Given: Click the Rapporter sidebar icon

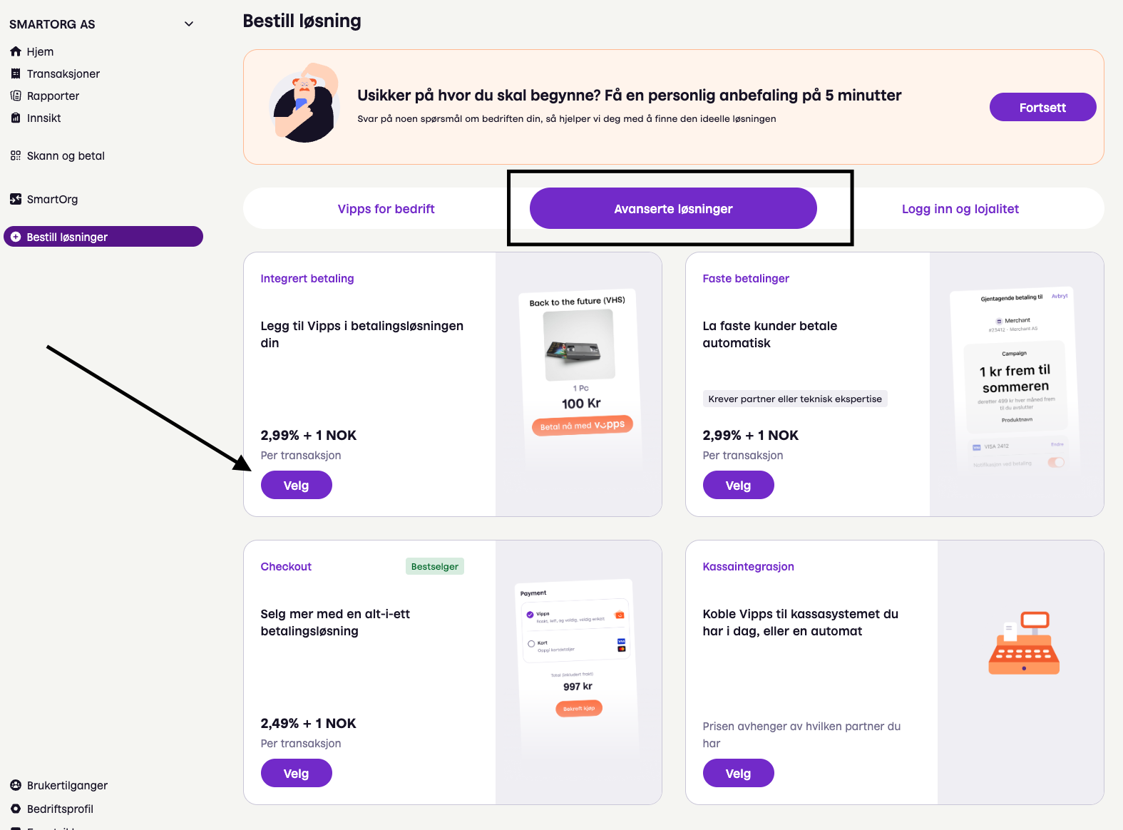Looking at the screenshot, I should coord(16,96).
